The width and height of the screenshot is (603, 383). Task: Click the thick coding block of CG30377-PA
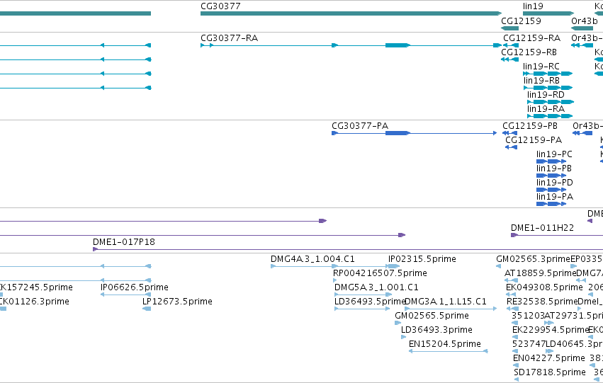[398, 133]
